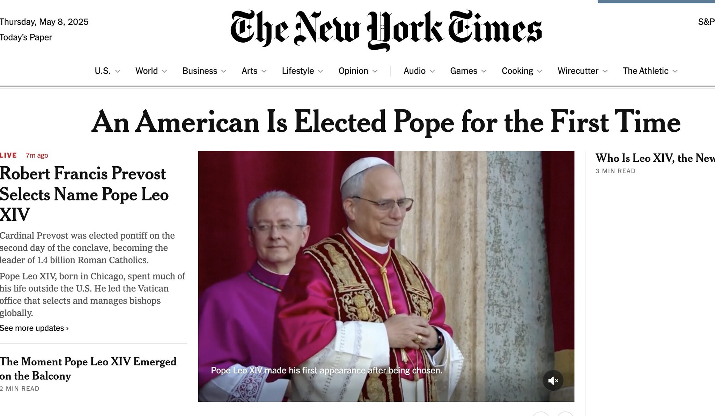Viewport: 715px width, 416px height.
Task: Click See more updates link
Action: 34,328
